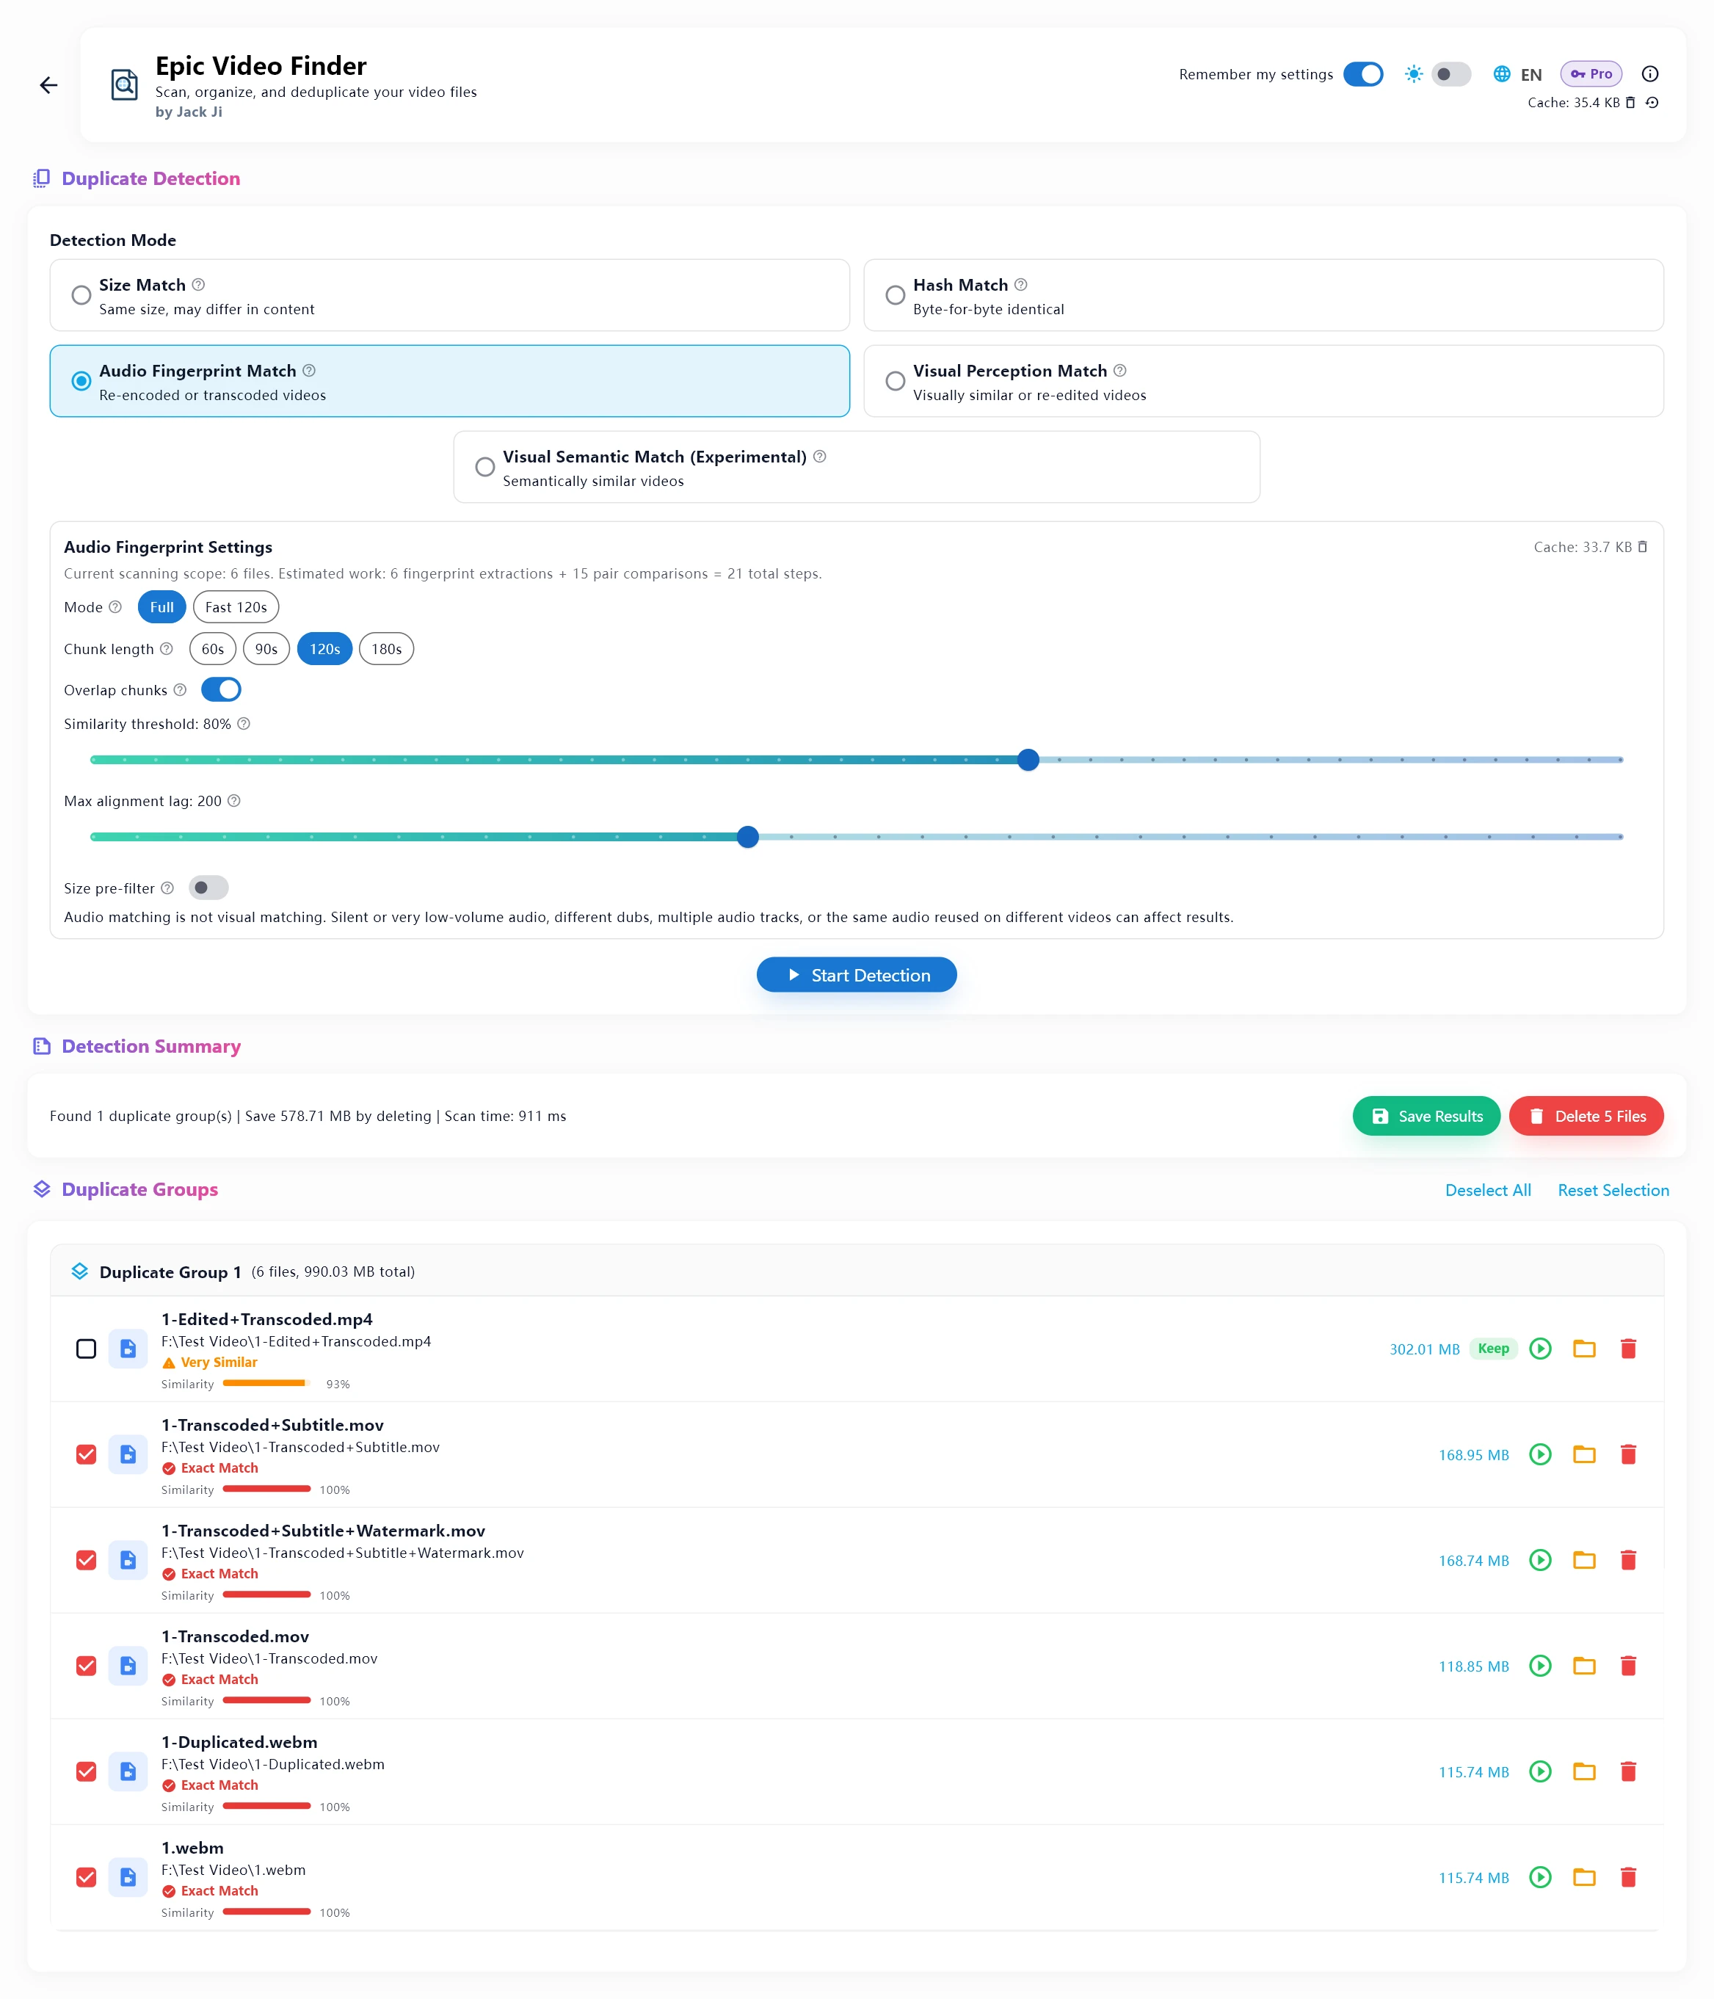The image size is (1714, 1999).
Task: Open the info icon in header
Action: (1650, 74)
